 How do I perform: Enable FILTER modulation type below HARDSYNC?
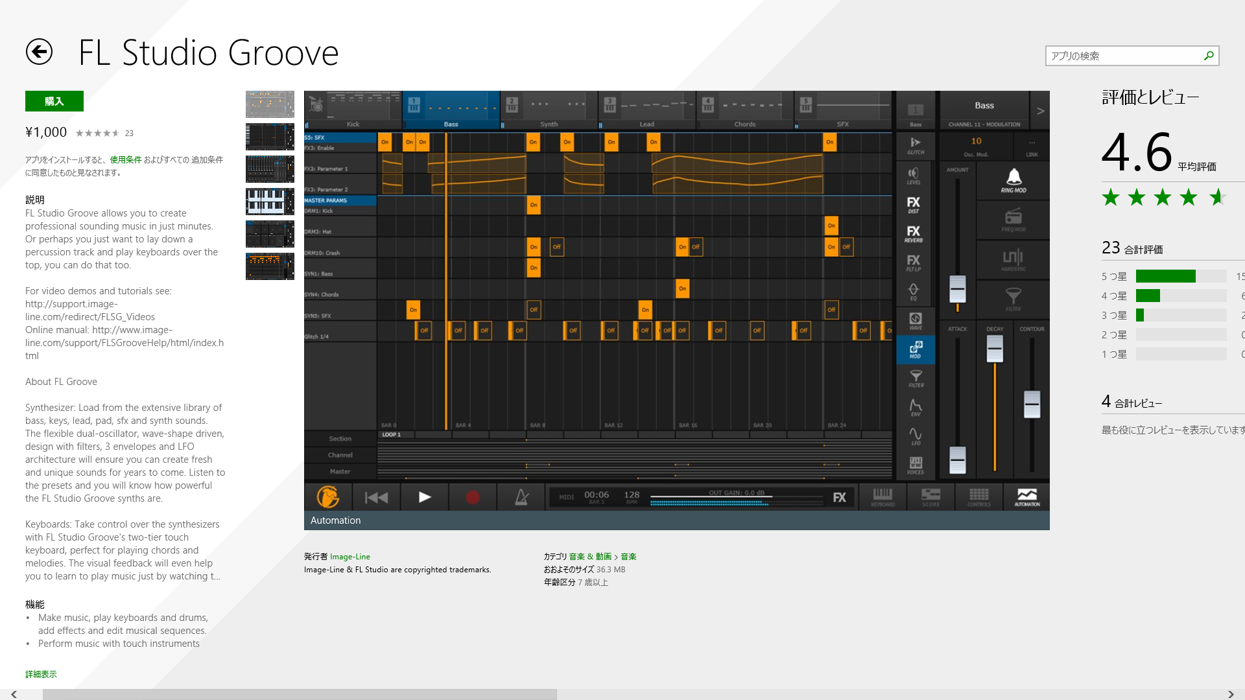coord(1013,299)
